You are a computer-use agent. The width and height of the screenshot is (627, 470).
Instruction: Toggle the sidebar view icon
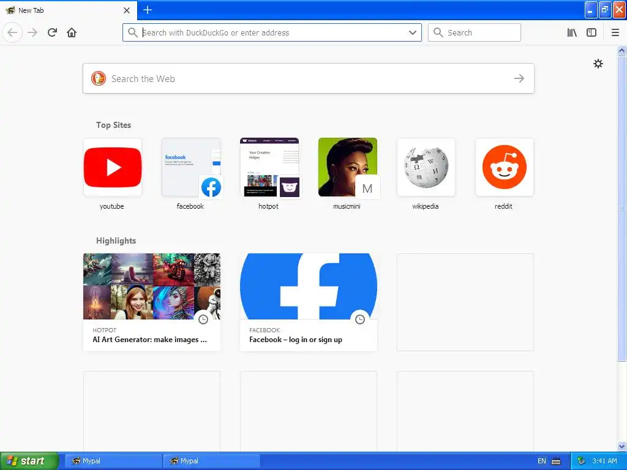point(591,32)
